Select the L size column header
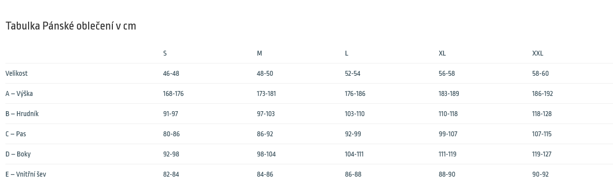 click(x=346, y=53)
